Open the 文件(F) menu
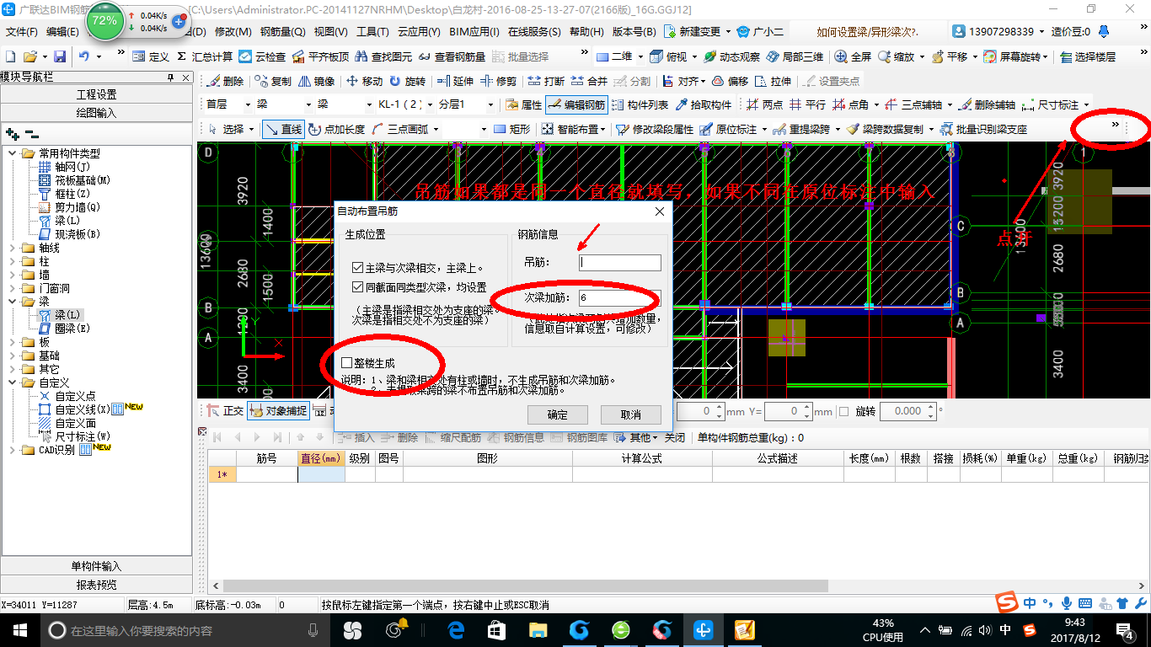 [22, 32]
